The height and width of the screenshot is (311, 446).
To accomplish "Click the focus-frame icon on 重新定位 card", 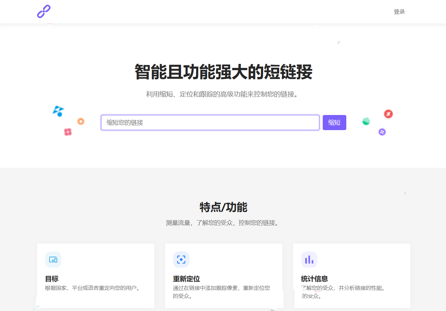I will click(181, 260).
